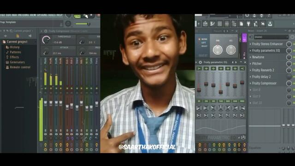The height and width of the screenshot is (166, 295).
Task: Show the channel rack toolbar icon
Action: [219, 24]
